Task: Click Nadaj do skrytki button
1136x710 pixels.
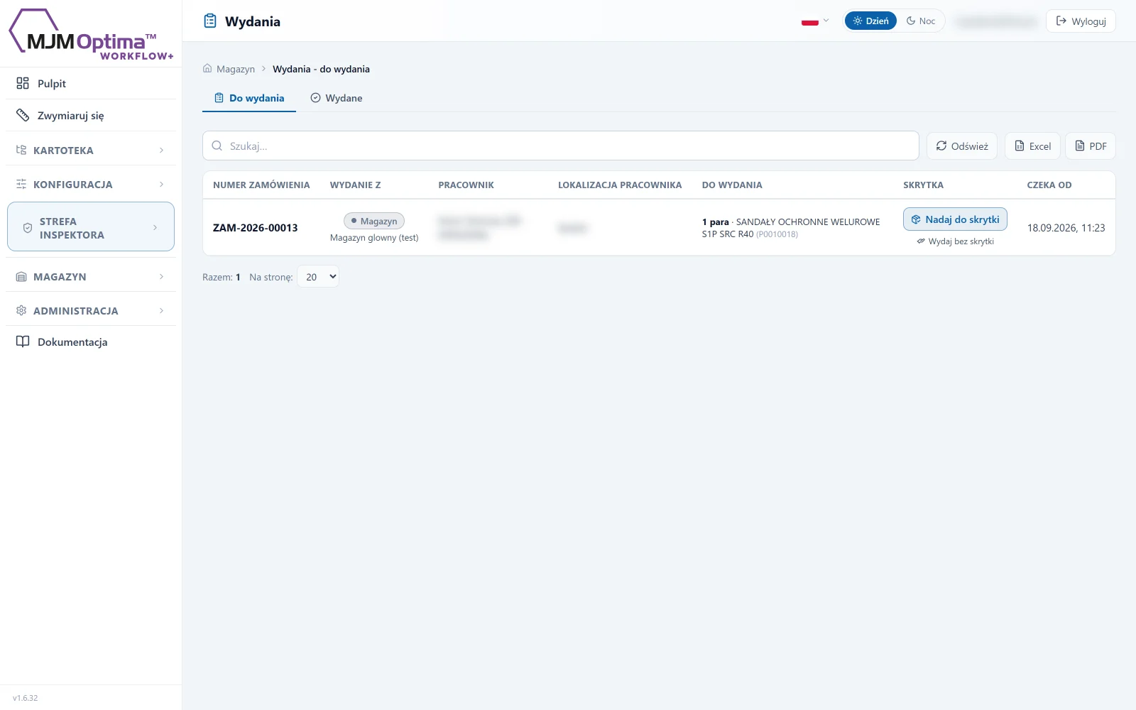Action: click(x=955, y=219)
